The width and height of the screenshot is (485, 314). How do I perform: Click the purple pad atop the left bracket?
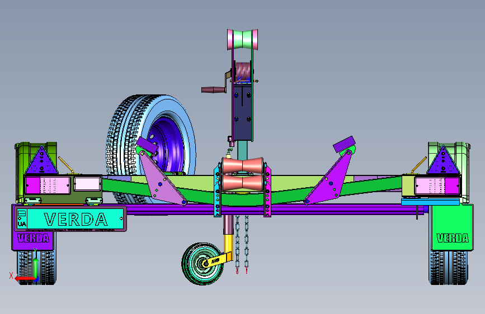(147, 145)
